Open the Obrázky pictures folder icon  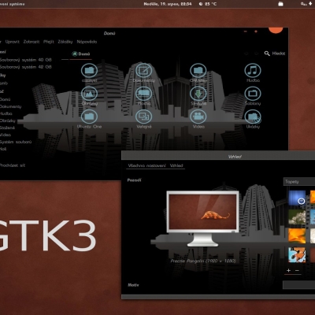click(89, 94)
